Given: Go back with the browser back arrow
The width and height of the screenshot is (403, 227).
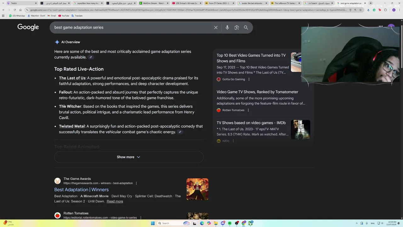Looking at the screenshot, I should click(x=3, y=10).
